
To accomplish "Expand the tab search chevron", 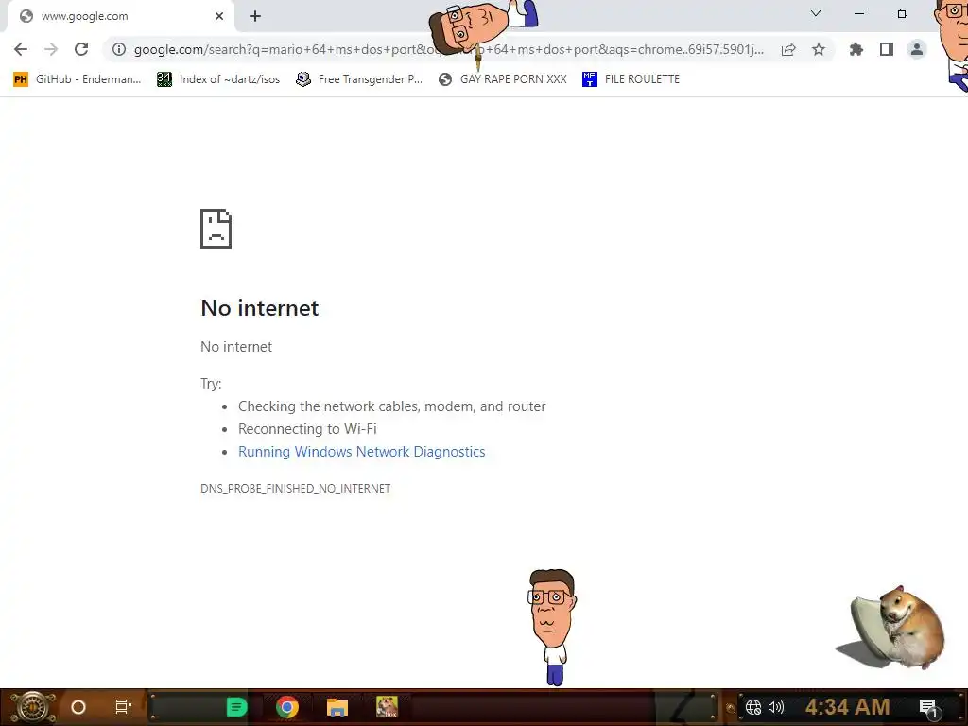I will pos(816,13).
